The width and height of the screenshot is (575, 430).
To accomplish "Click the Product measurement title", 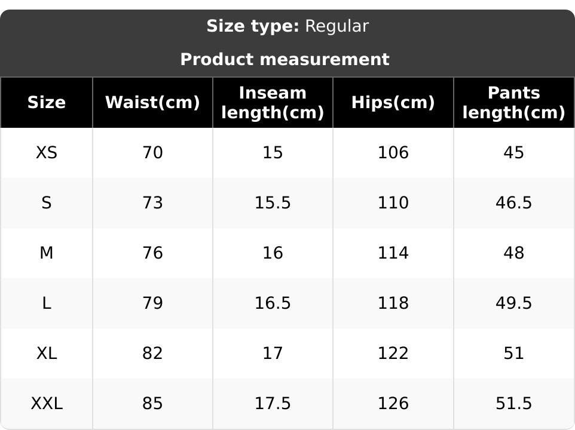I will coord(285,60).
